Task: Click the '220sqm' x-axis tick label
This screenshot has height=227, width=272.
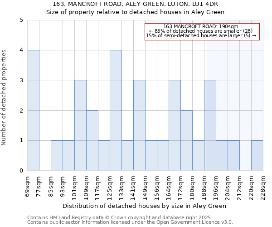Action: point(251,188)
